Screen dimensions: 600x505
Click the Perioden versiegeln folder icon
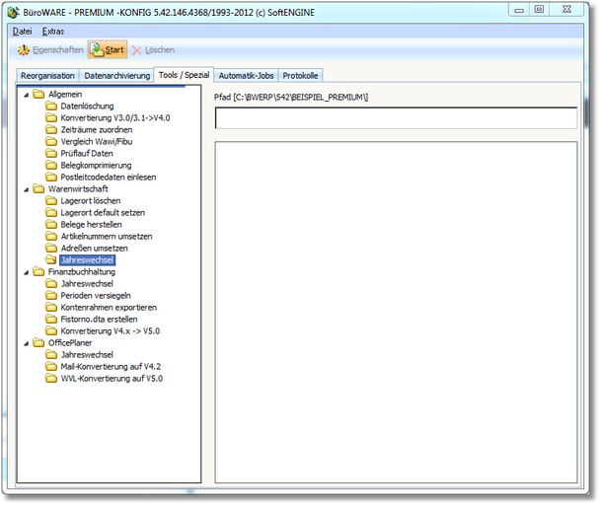(x=51, y=295)
